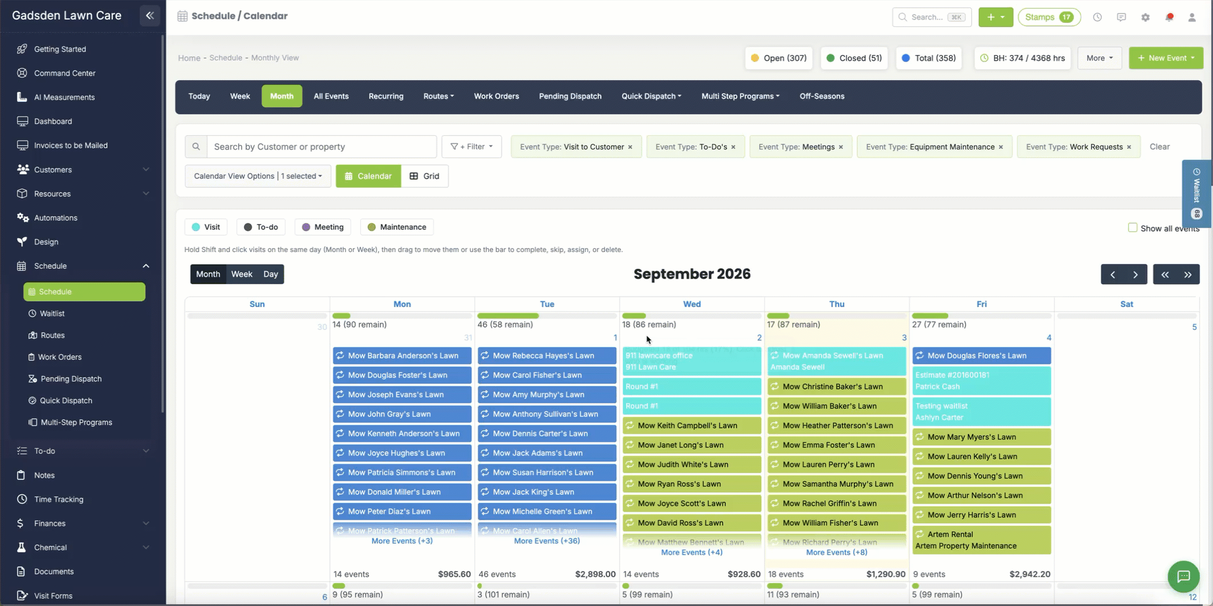Open the green live chat bubble
1213x606 pixels.
click(1183, 576)
